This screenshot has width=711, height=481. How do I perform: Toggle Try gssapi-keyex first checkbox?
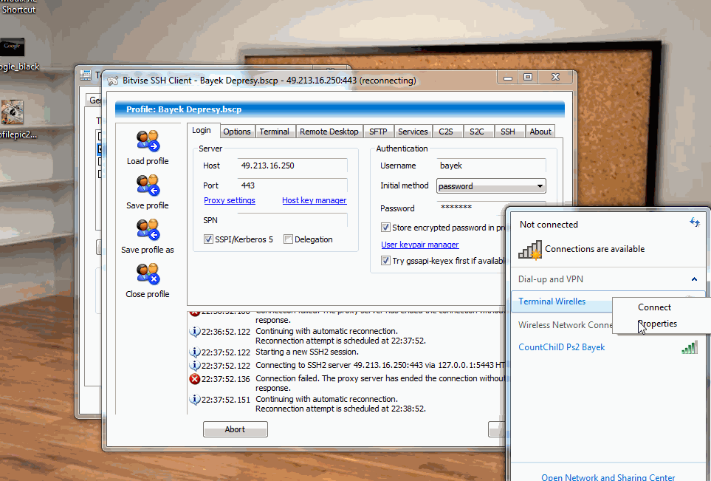[x=385, y=261]
